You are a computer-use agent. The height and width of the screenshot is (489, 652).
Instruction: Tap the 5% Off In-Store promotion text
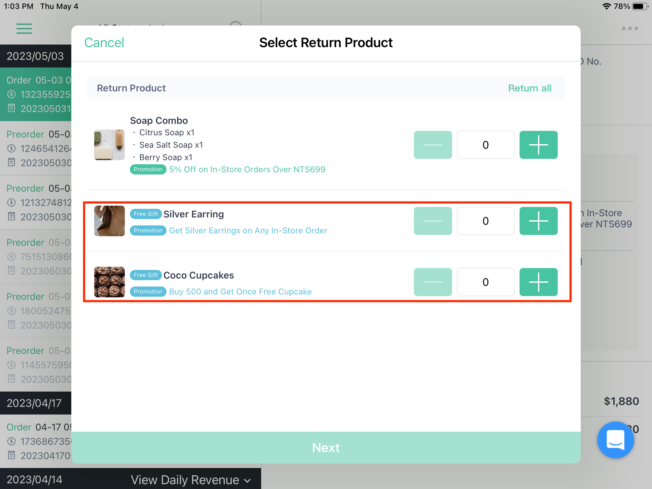(x=247, y=169)
